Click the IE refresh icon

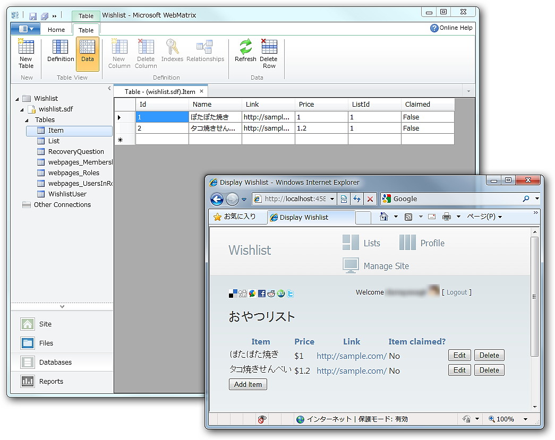point(357,199)
